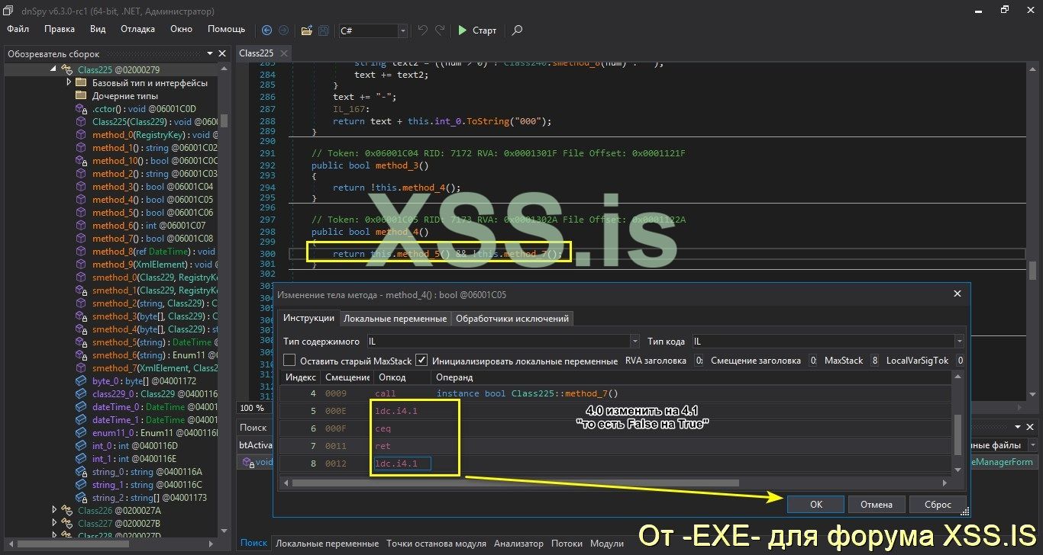Confirm the edit with the OK button

[x=816, y=505]
